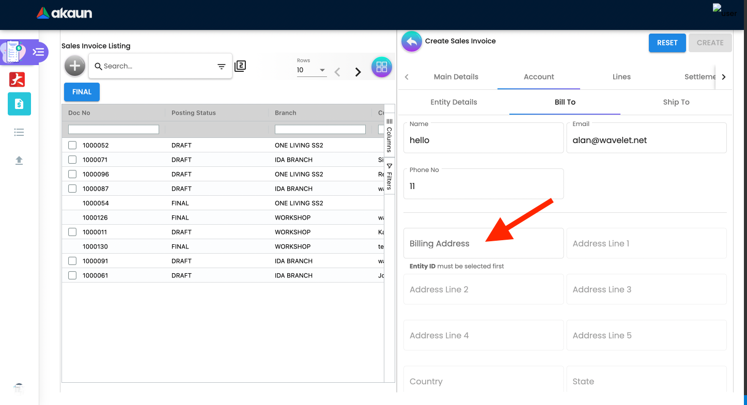Click into the Billing Address field
The width and height of the screenshot is (747, 405).
pos(483,243)
